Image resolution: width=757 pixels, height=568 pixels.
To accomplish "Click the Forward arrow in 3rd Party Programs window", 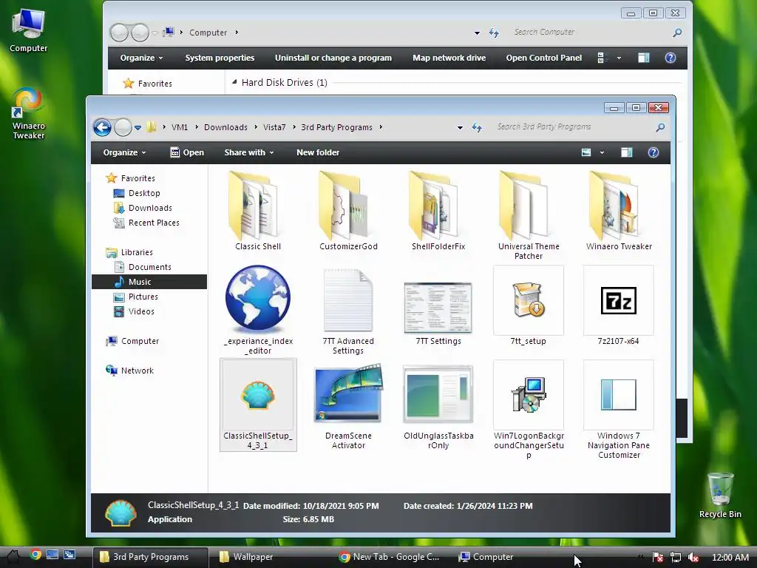I will 123,127.
